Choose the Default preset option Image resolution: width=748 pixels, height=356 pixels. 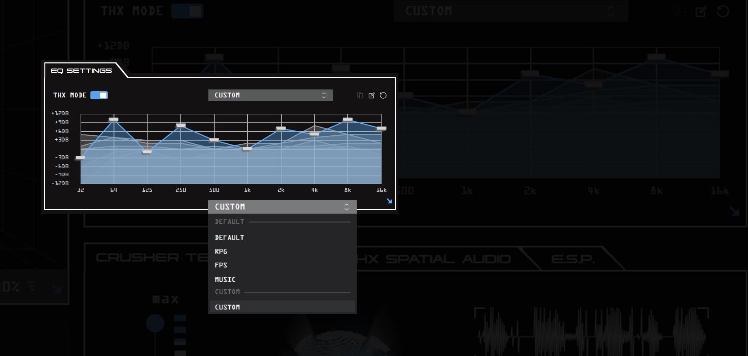(229, 238)
